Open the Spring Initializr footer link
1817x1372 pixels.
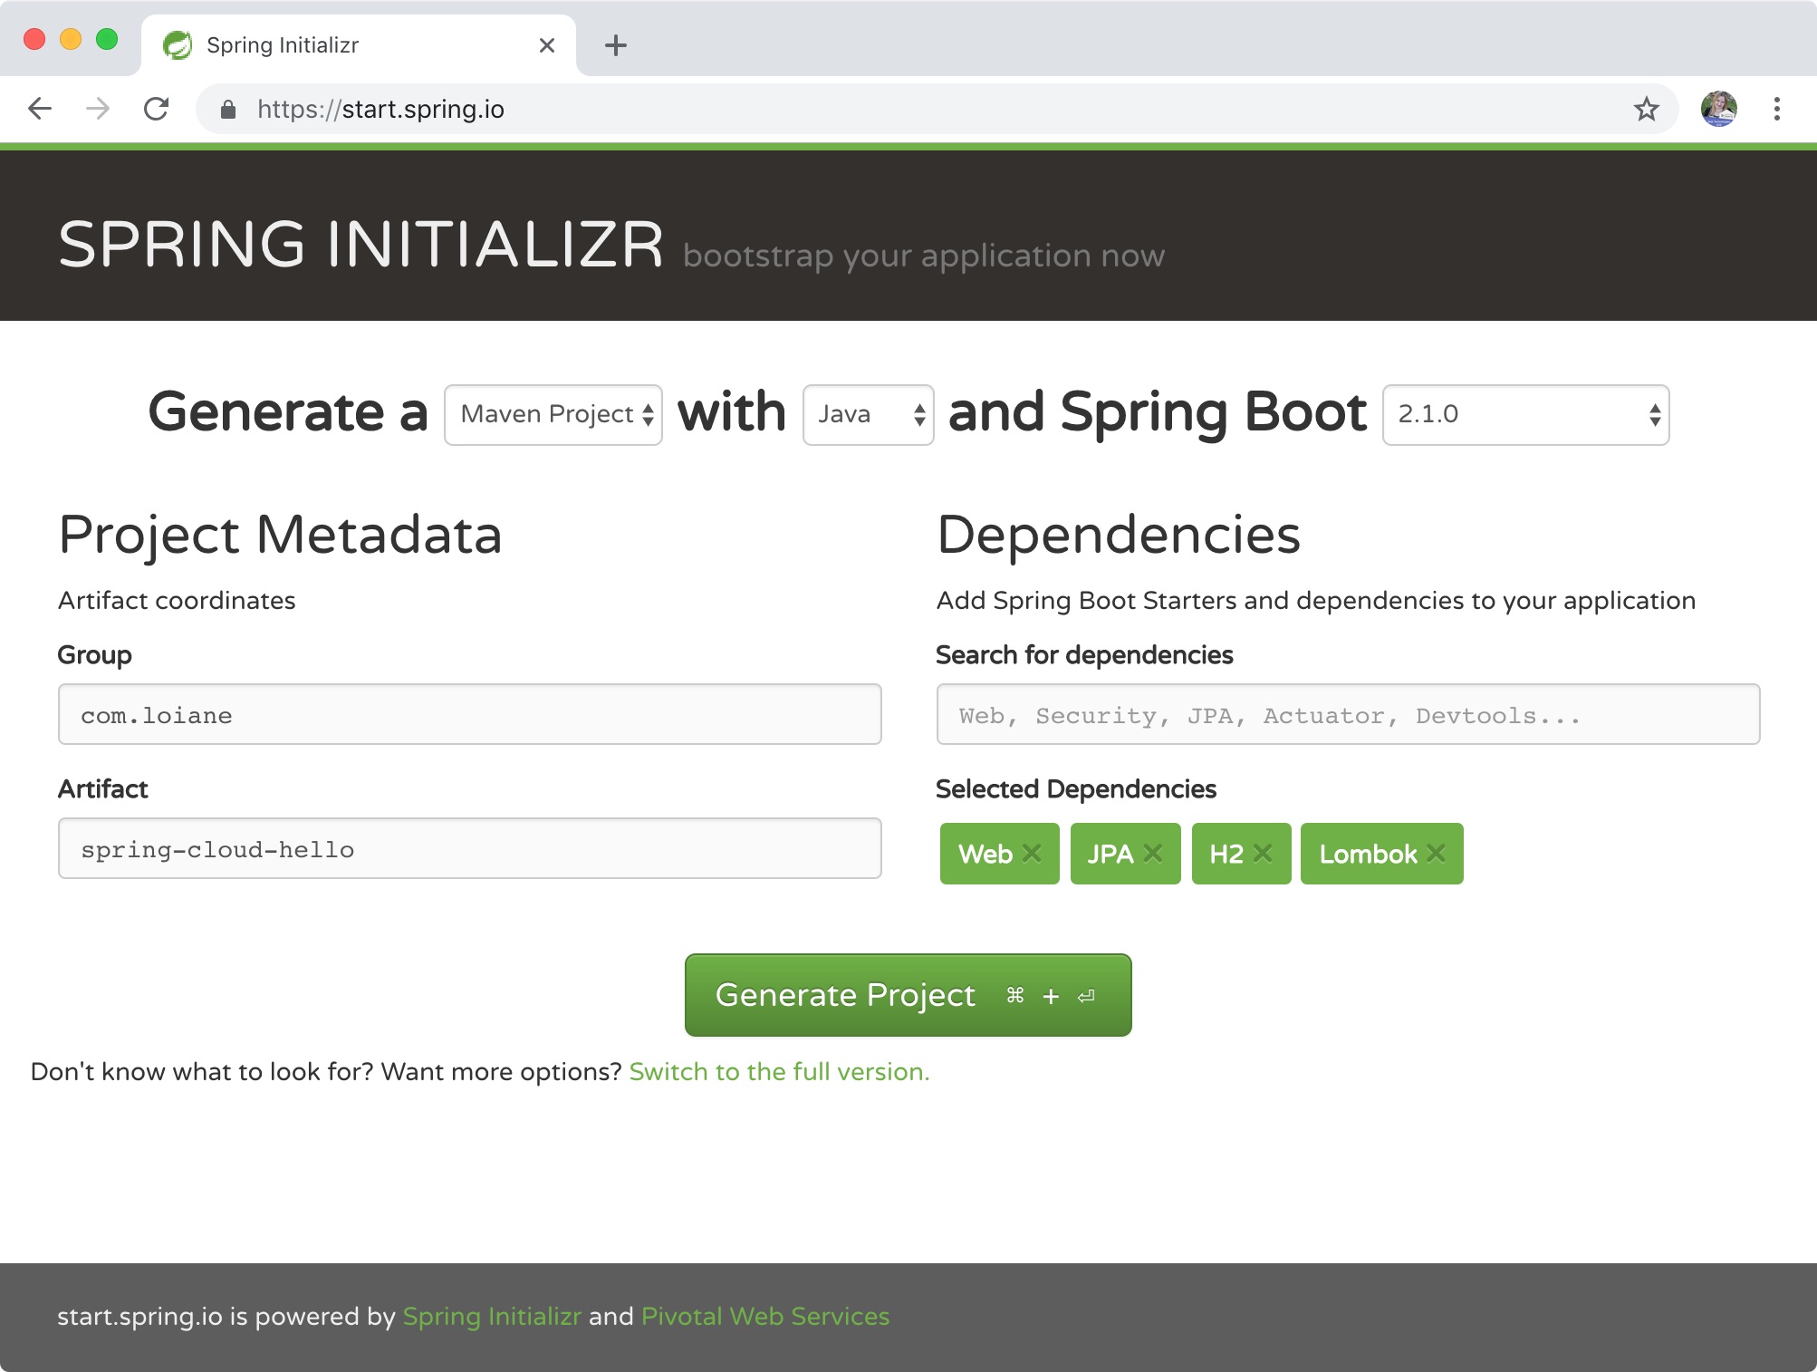[492, 1317]
